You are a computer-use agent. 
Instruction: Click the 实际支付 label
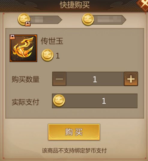(26, 102)
